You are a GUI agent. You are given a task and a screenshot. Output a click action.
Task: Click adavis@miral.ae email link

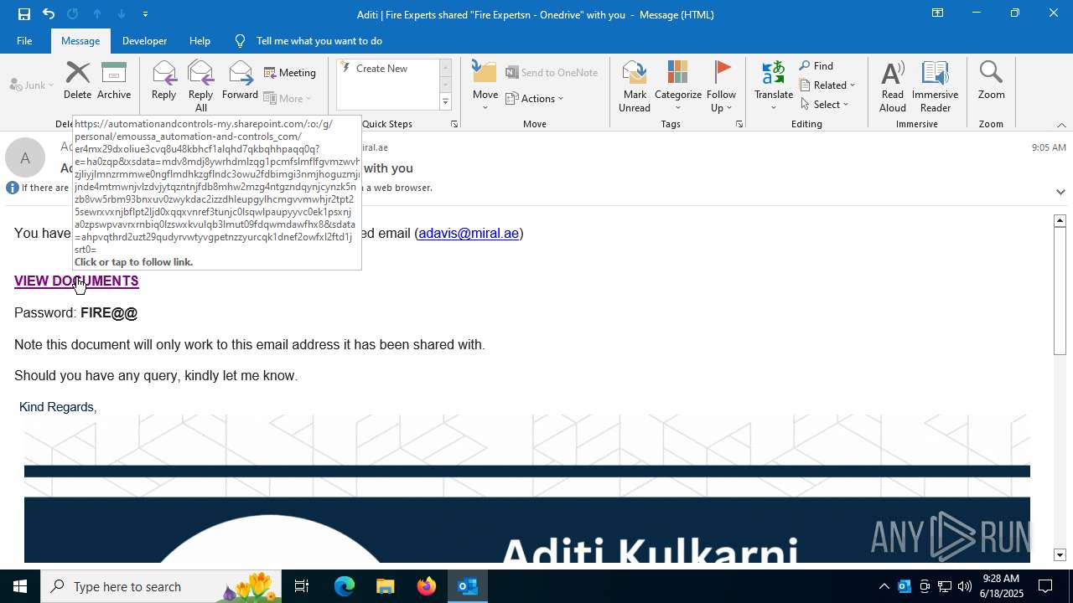coord(469,234)
